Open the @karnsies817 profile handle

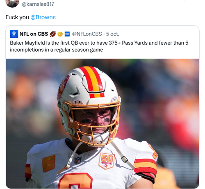(x=38, y=4)
